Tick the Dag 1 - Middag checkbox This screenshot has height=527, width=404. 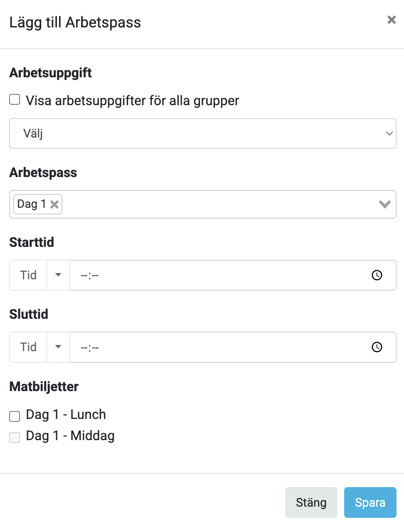[15, 437]
